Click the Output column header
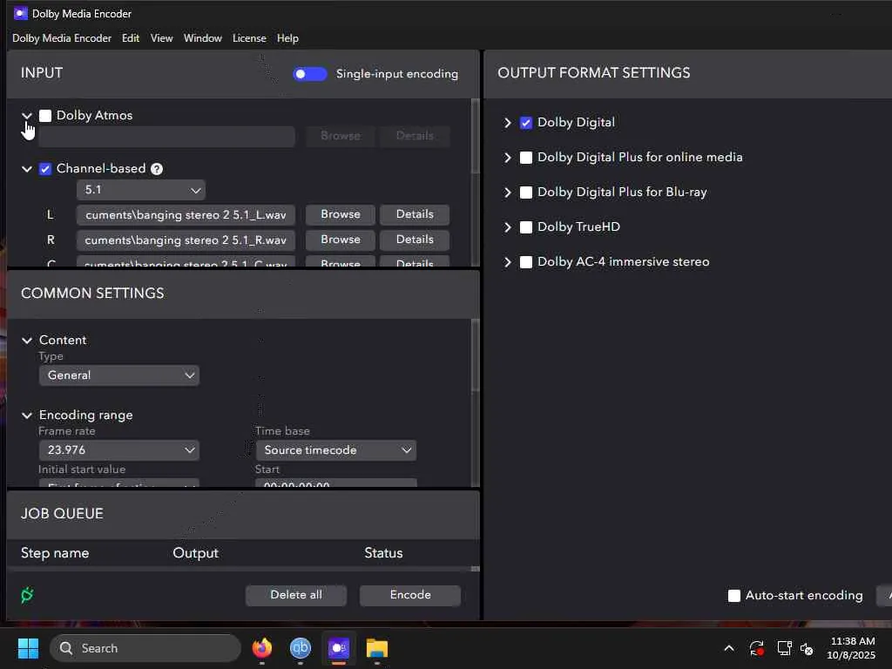Viewport: 892px width, 669px height. [196, 553]
